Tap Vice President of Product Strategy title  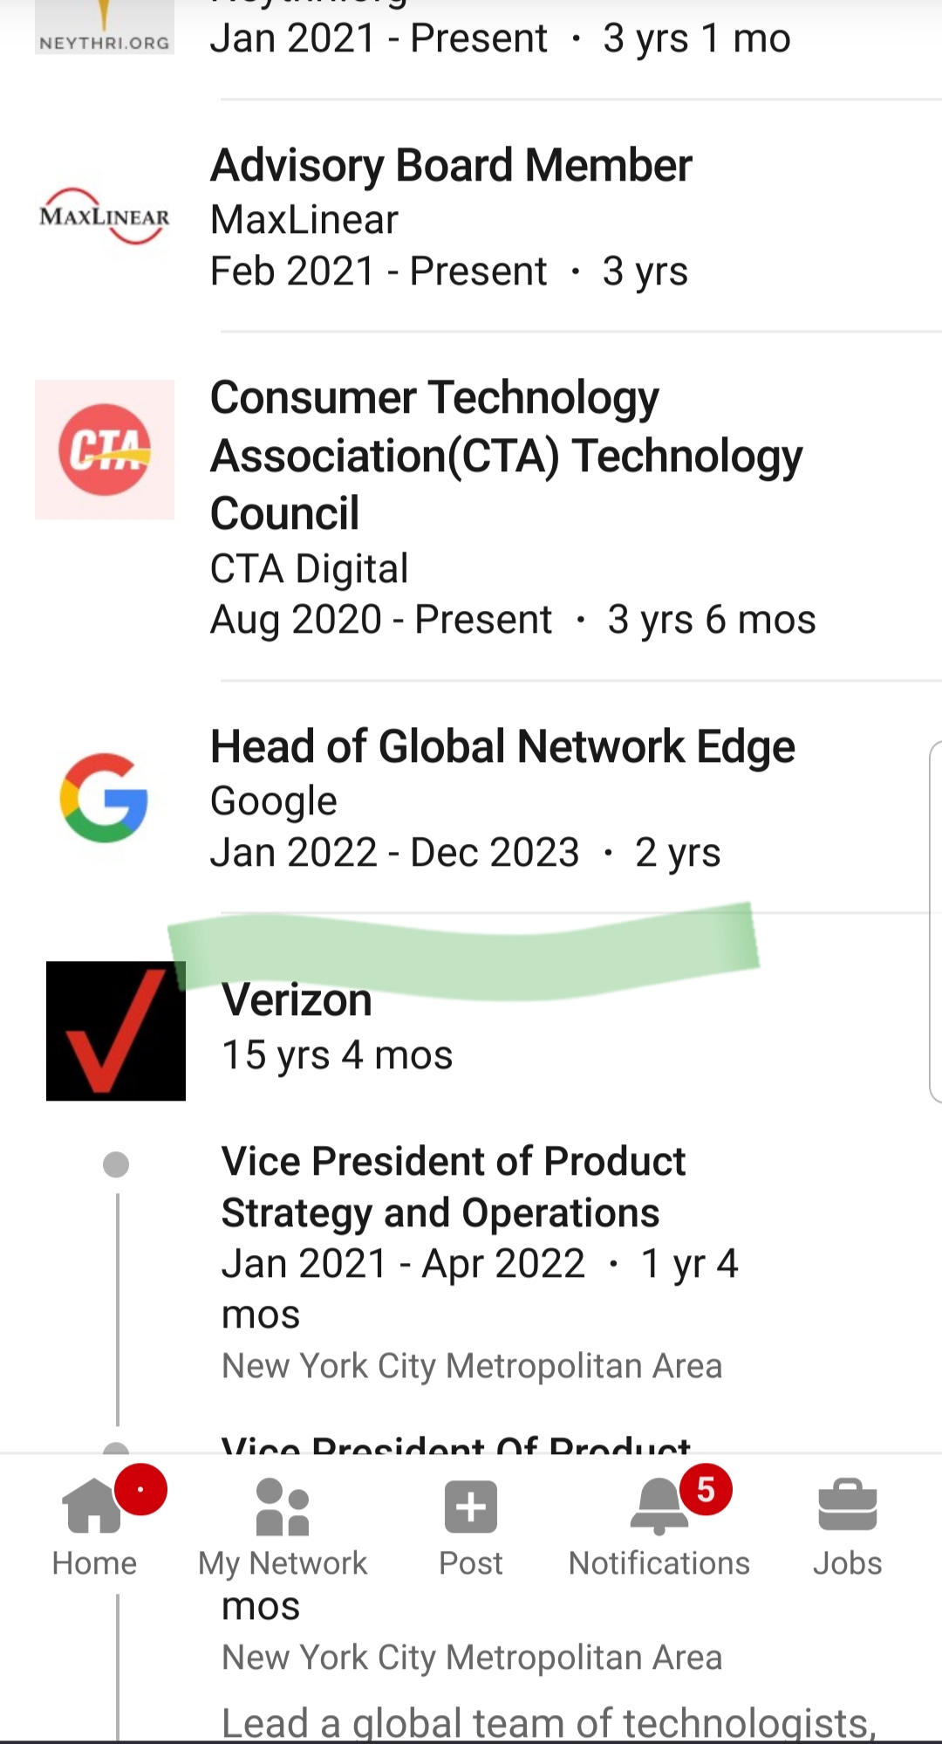(454, 1186)
